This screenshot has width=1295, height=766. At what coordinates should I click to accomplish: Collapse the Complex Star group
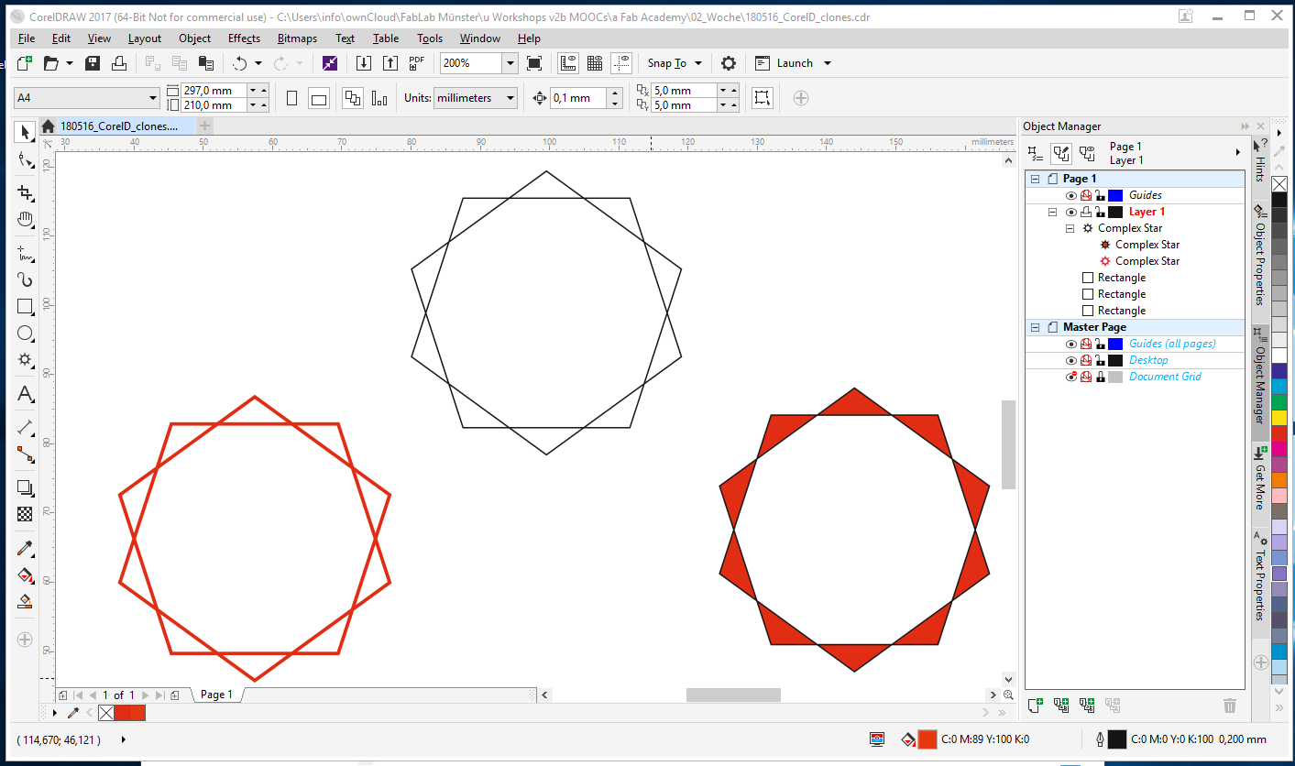pyautogui.click(x=1069, y=227)
